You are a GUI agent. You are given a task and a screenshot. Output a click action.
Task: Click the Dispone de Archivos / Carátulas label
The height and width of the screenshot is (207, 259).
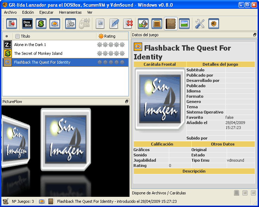coord(159,193)
